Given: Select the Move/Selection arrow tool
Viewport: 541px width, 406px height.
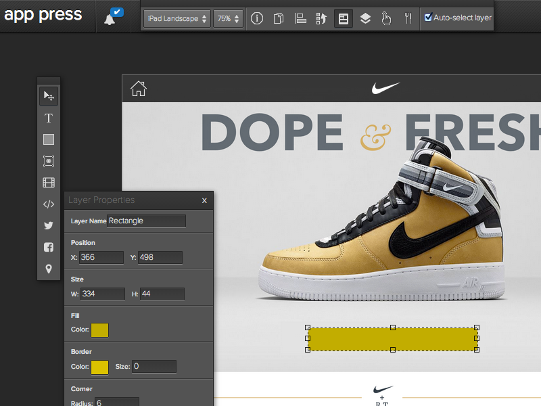Looking at the screenshot, I should tap(49, 97).
